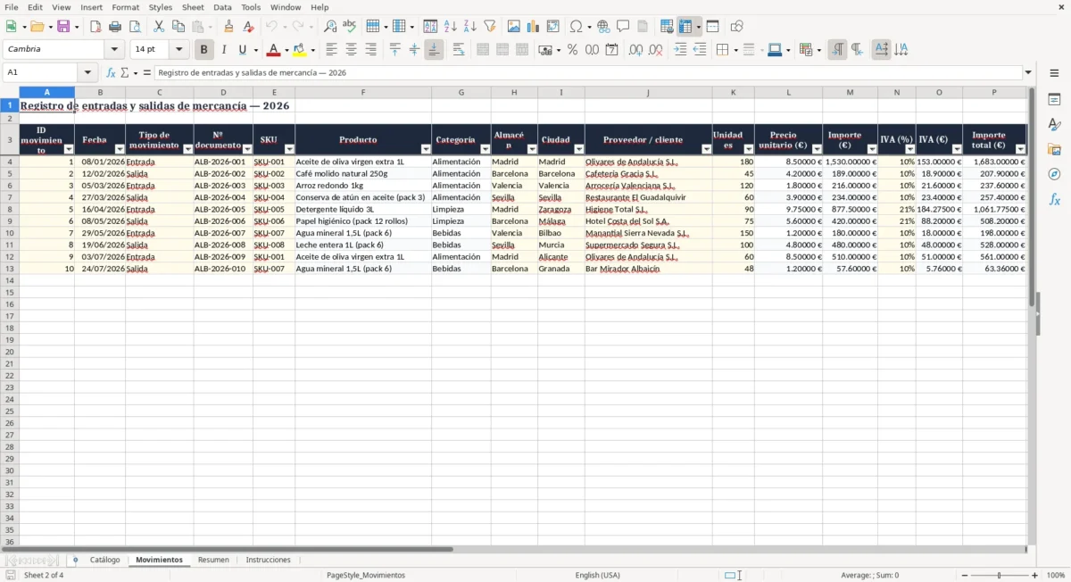Click the AutoFilter funnel icon

pyautogui.click(x=490, y=26)
